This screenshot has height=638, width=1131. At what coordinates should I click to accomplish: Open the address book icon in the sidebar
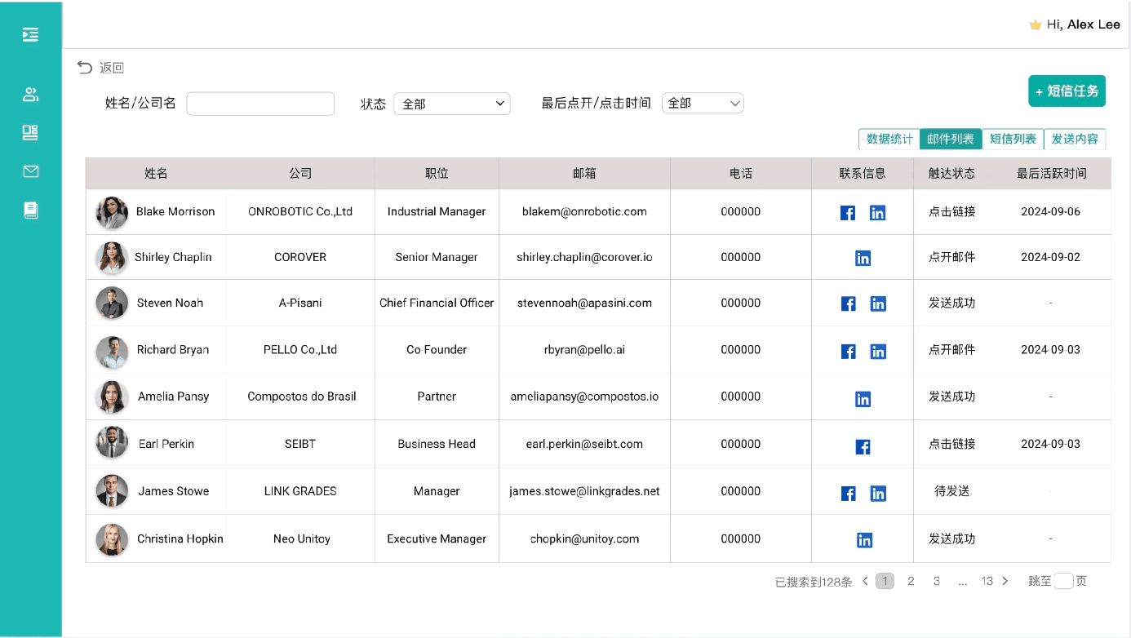click(x=30, y=210)
